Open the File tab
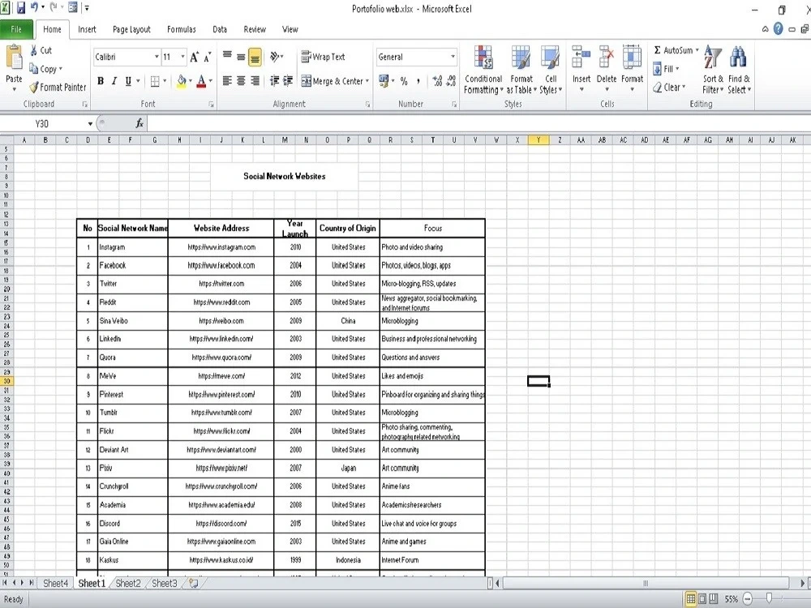Image resolution: width=811 pixels, height=608 pixels. [16, 29]
